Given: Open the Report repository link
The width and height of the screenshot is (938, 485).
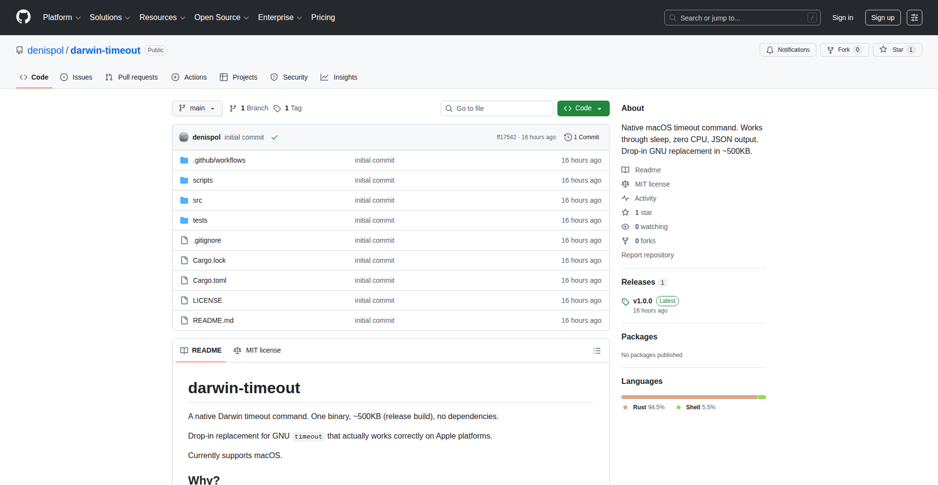Looking at the screenshot, I should [x=647, y=255].
